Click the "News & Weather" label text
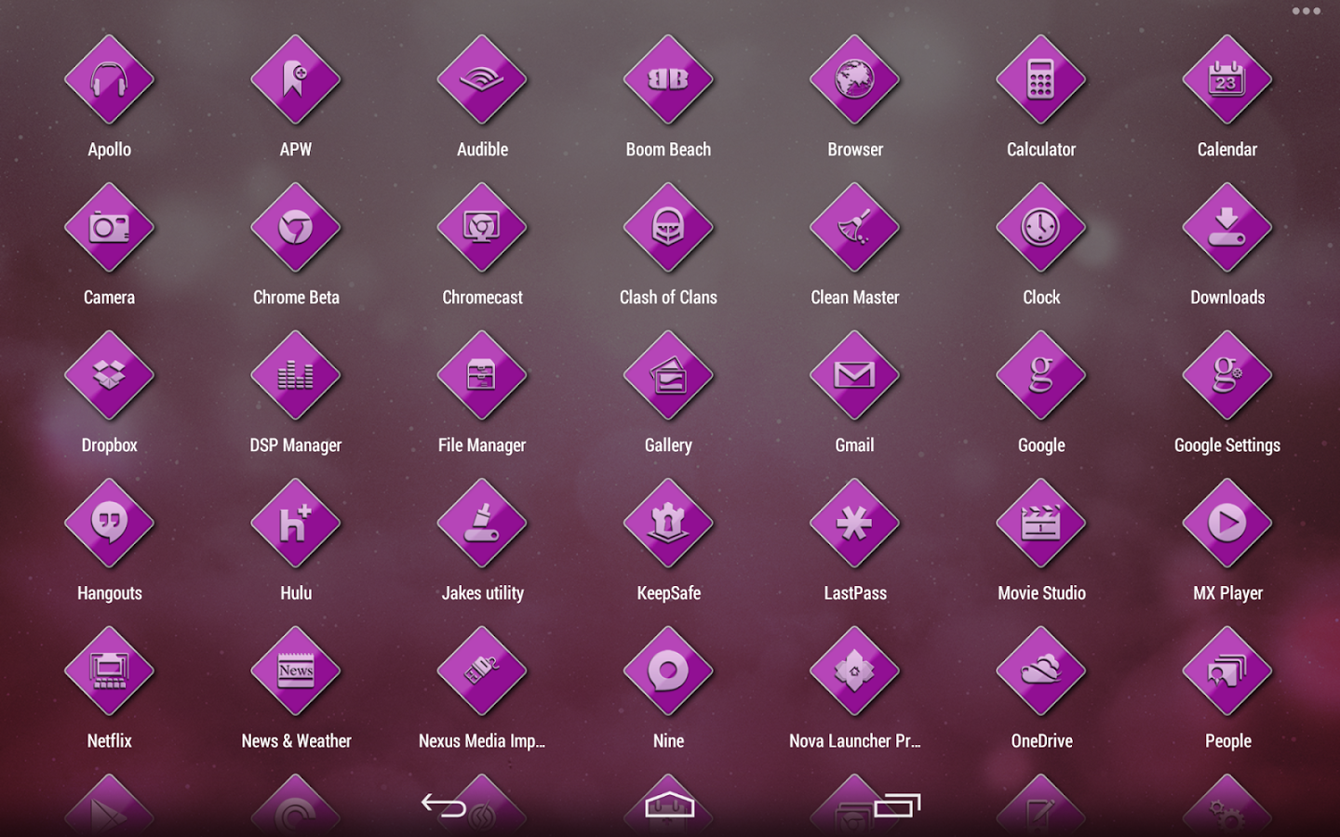1340x837 pixels. click(x=296, y=741)
